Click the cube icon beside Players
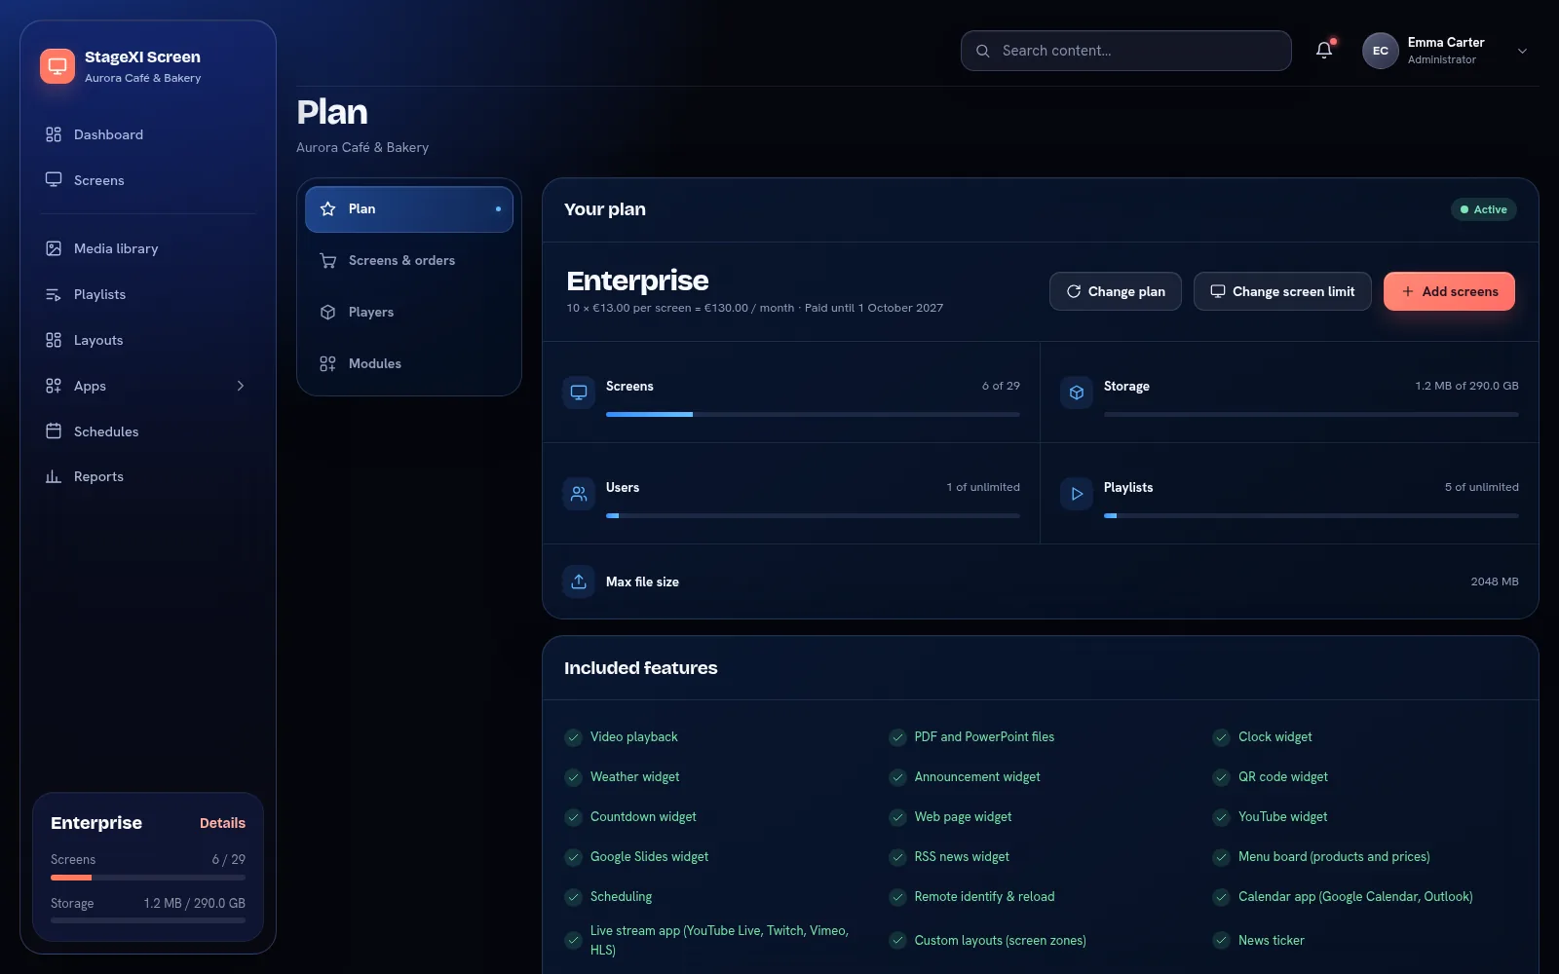1559x974 pixels. 328,312
